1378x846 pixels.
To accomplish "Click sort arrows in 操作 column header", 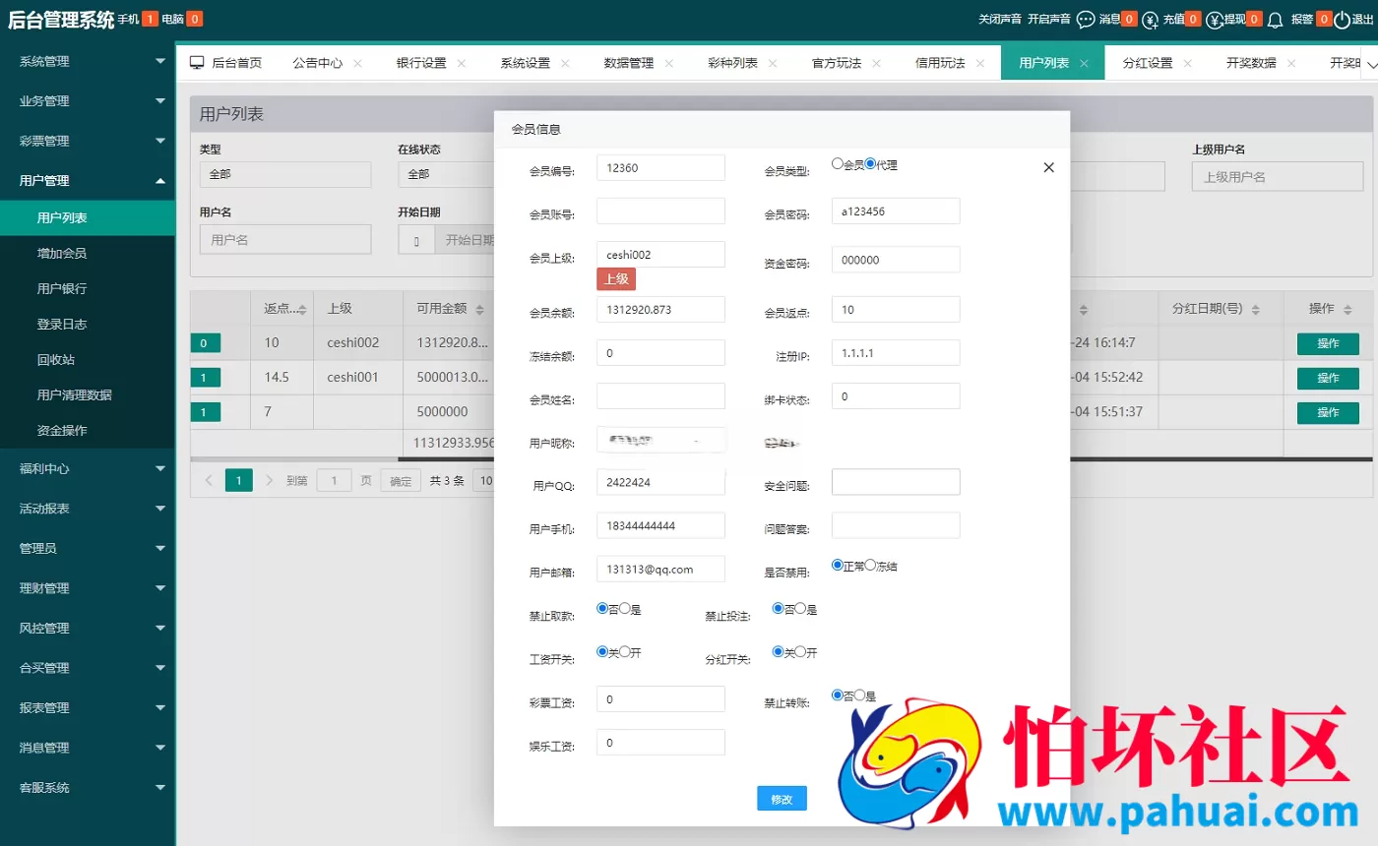I will (1347, 309).
